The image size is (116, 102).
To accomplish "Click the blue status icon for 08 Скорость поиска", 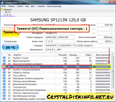I will coord(4,72).
